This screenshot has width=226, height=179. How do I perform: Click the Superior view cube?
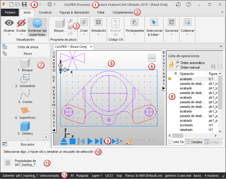click(152, 58)
